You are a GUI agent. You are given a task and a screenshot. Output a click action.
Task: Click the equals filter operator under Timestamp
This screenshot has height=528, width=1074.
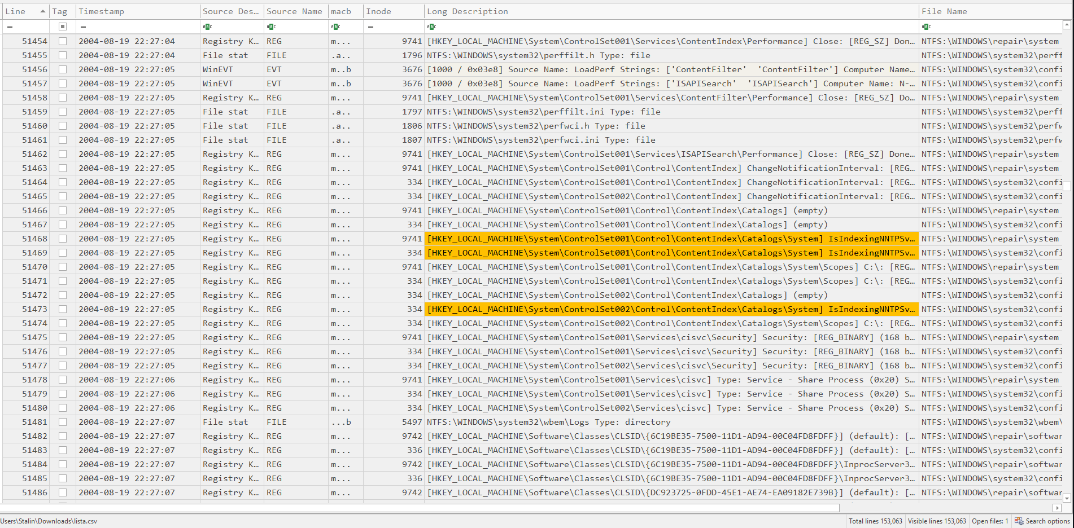tap(83, 27)
